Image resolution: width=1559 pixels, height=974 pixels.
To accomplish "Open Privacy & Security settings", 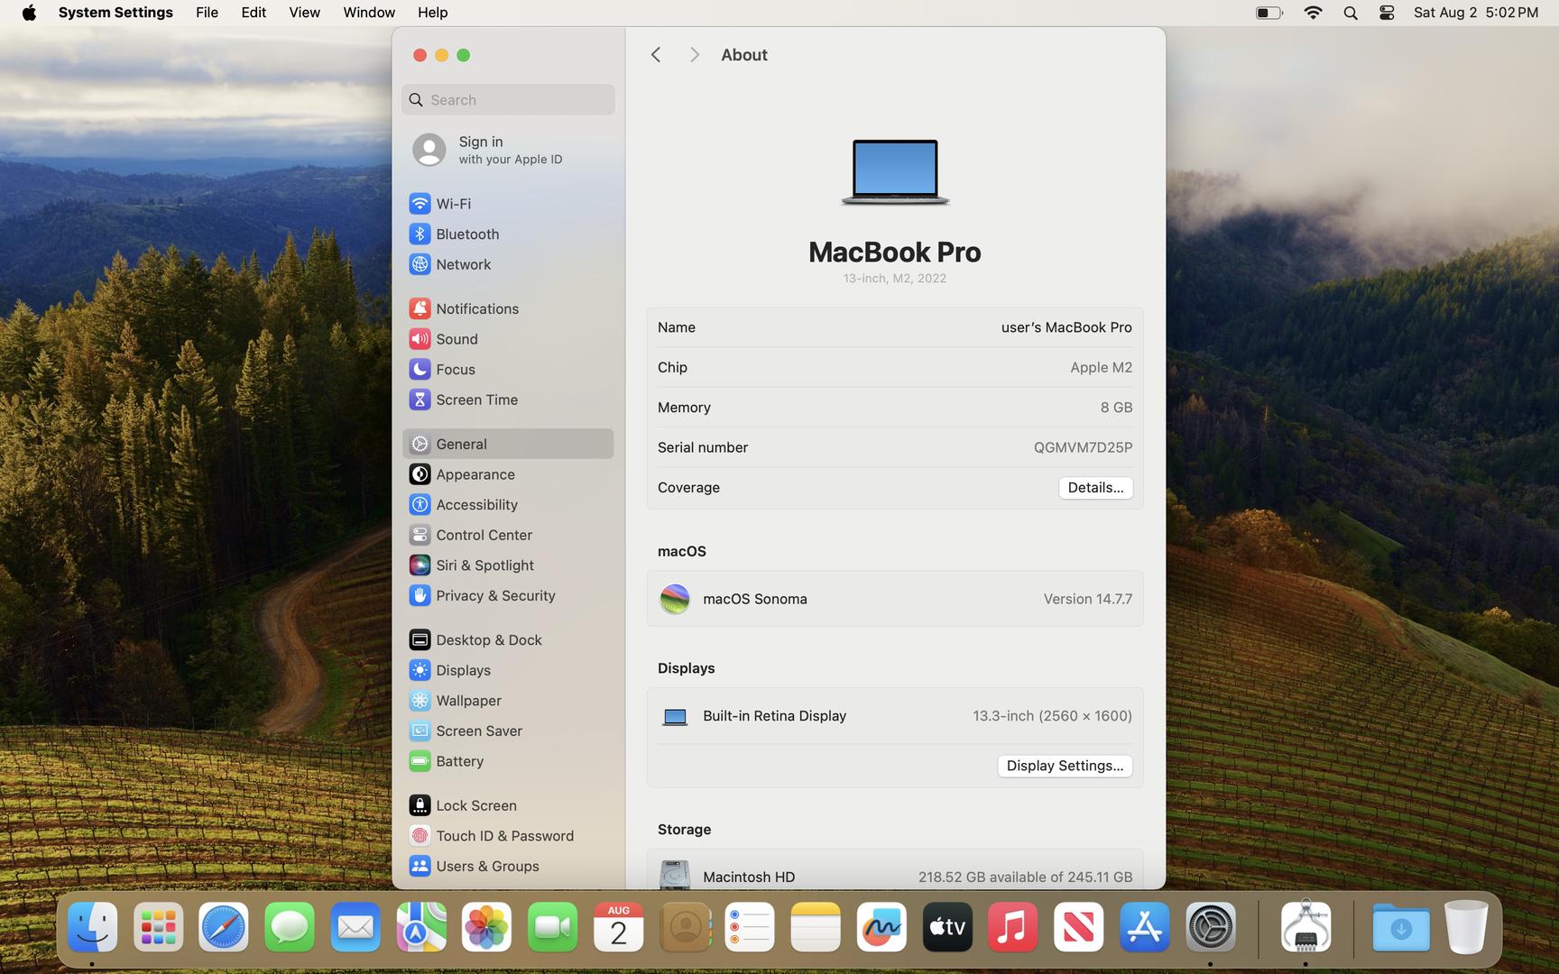I will pyautogui.click(x=508, y=595).
